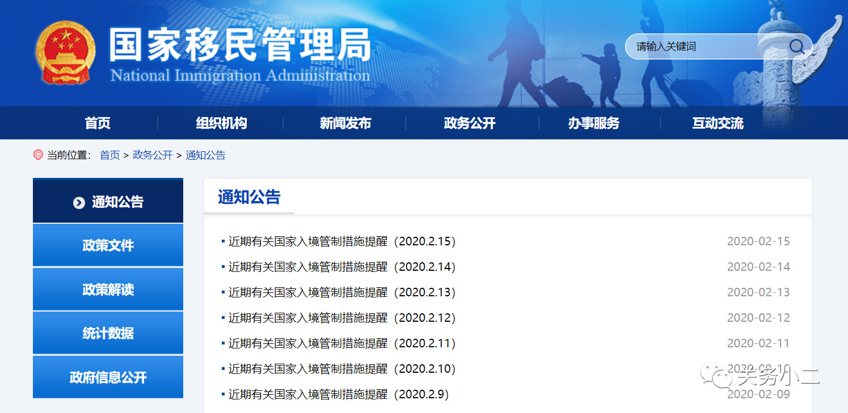Open the 办事服务 navigation item

pos(593,123)
